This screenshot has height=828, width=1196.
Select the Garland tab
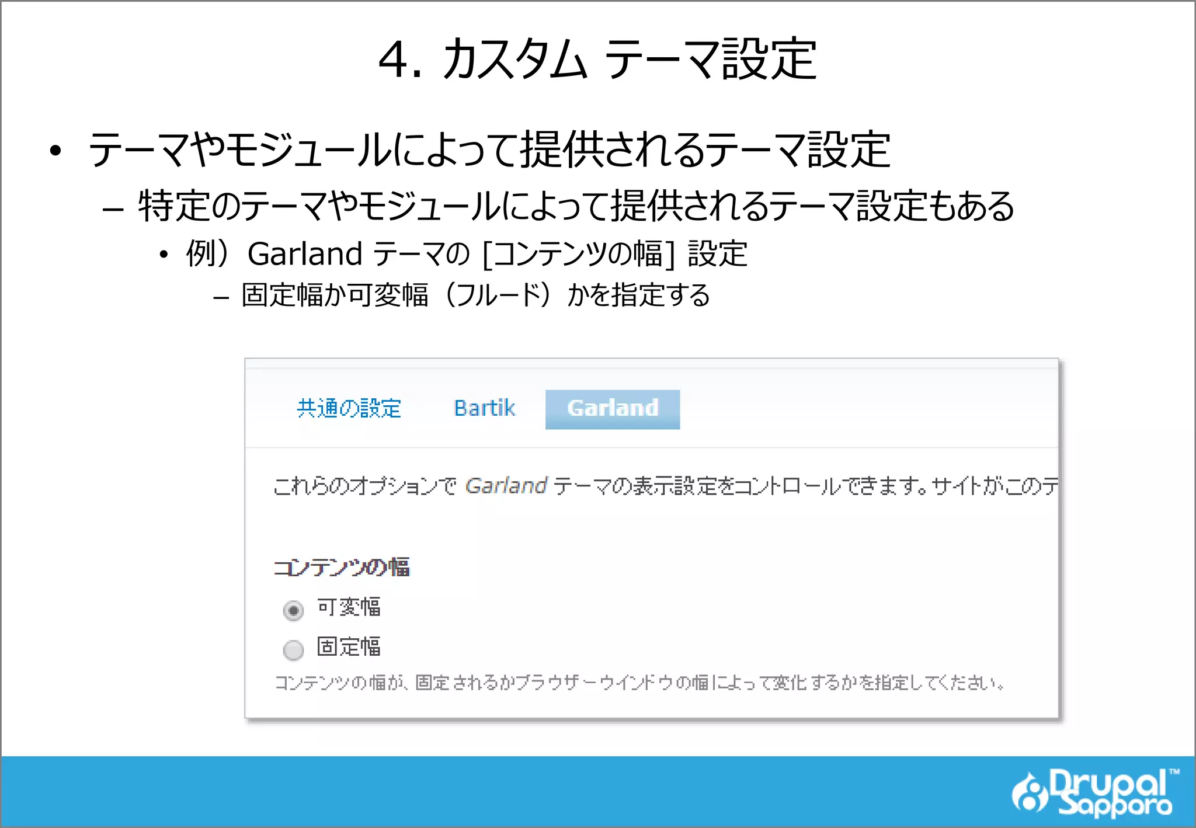click(613, 409)
